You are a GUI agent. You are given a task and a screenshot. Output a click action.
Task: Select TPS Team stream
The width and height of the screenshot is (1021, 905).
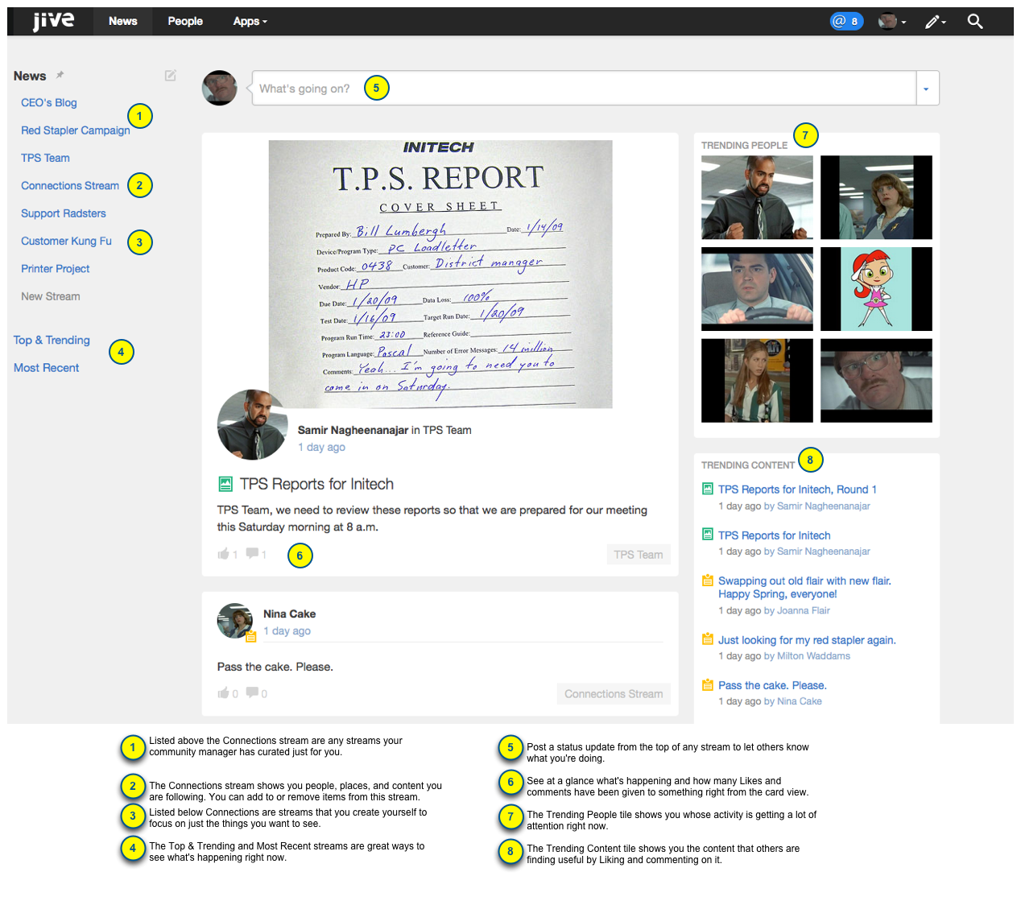point(45,158)
